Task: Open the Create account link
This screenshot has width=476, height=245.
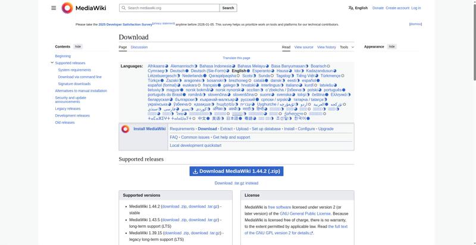Action: coord(397,8)
